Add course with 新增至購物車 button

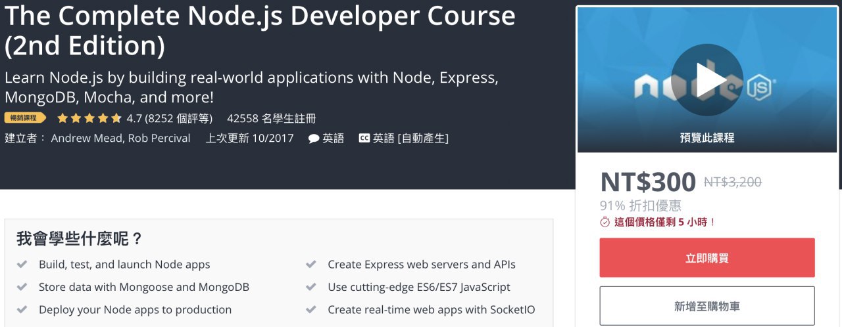[706, 306]
